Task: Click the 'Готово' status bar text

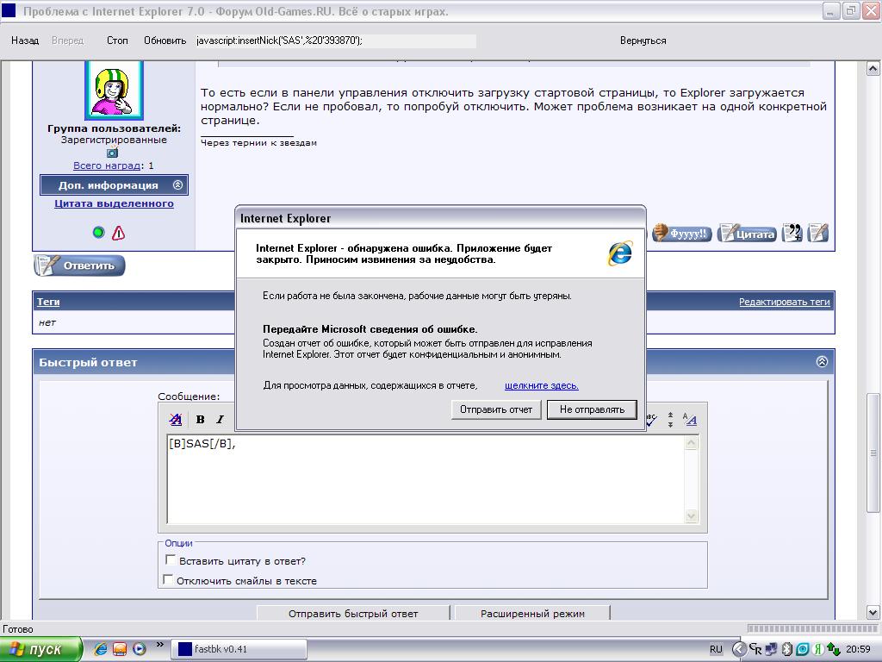Action: pos(18,629)
